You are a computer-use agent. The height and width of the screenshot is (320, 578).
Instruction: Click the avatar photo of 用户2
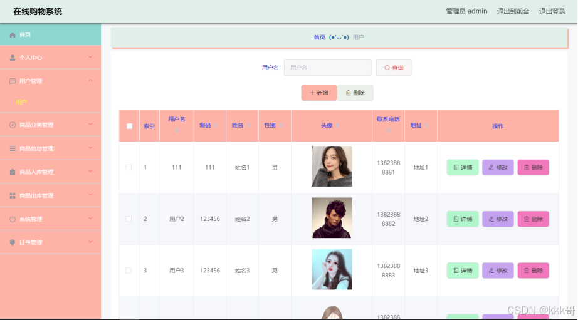(x=332, y=218)
